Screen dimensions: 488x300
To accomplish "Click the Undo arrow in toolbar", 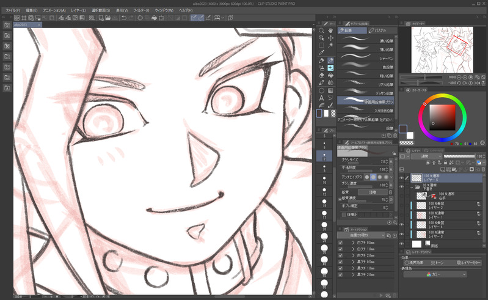I will point(124,18).
